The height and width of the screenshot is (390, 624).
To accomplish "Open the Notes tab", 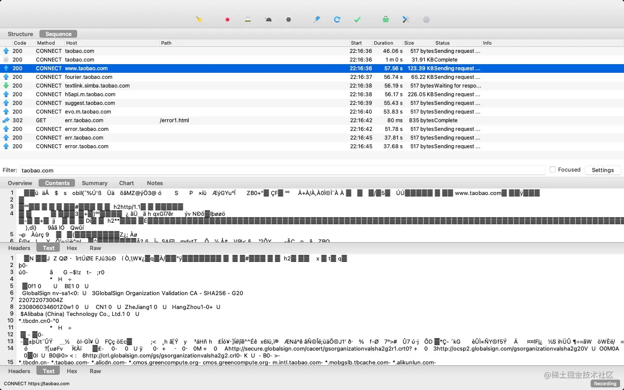I will [x=155, y=183].
